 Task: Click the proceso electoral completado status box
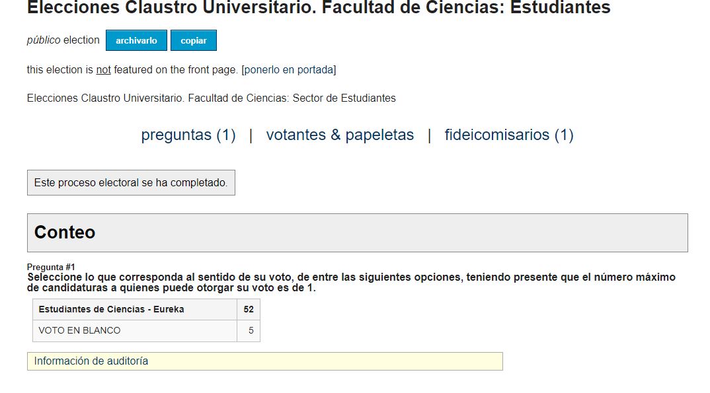131,183
